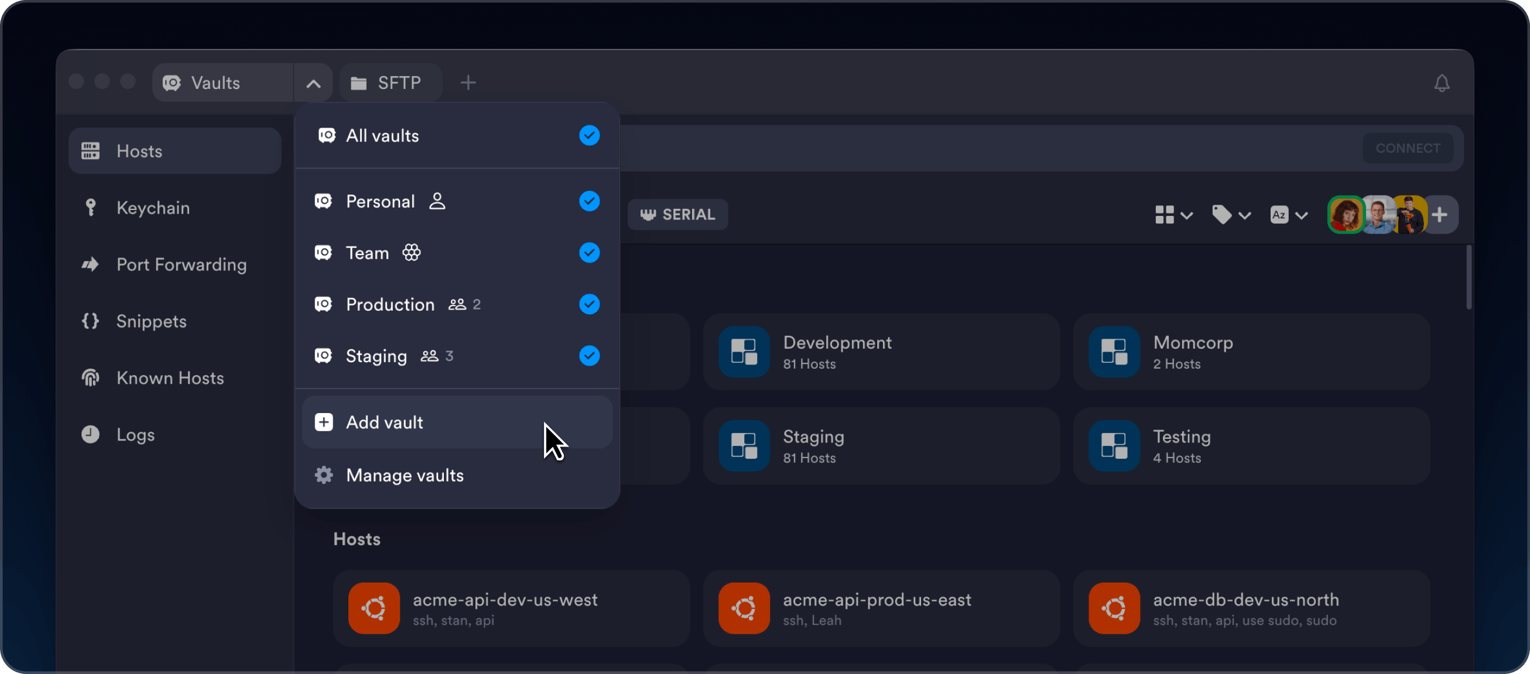The image size is (1530, 674).
Task: Toggle the Personal vault checkmark
Action: [589, 201]
